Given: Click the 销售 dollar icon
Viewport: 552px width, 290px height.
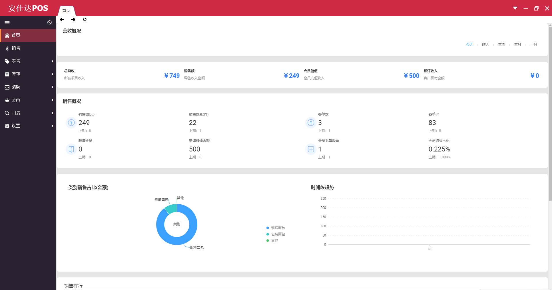Looking at the screenshot, I should coord(7,48).
